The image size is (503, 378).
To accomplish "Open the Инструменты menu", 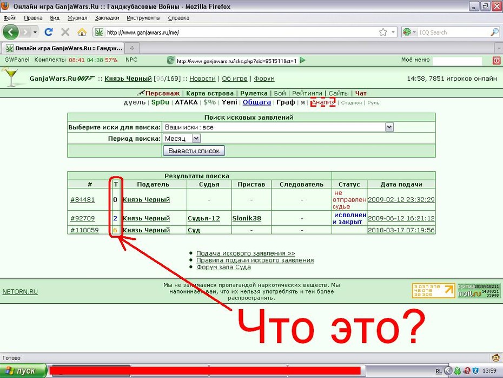I will coord(143,18).
